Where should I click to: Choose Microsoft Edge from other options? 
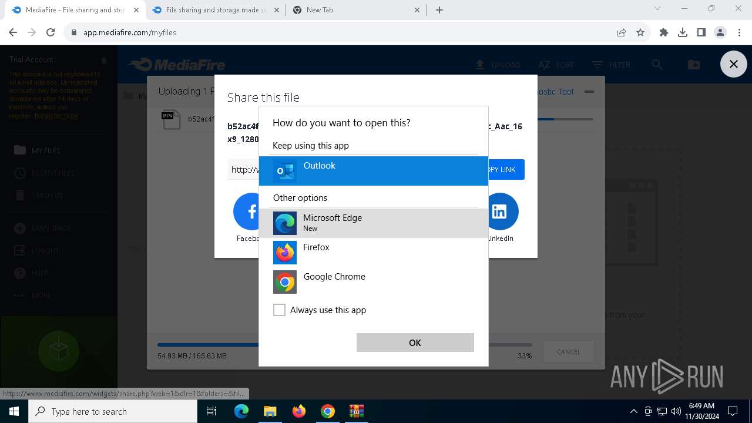click(x=374, y=223)
